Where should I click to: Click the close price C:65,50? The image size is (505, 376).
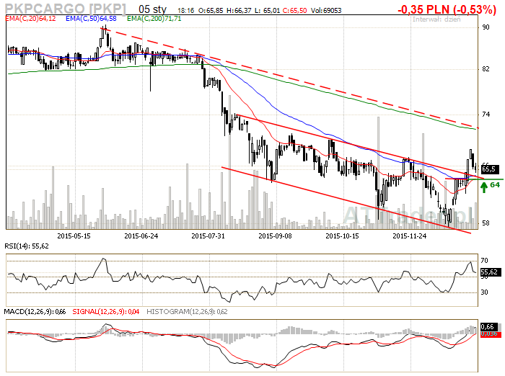(x=294, y=11)
